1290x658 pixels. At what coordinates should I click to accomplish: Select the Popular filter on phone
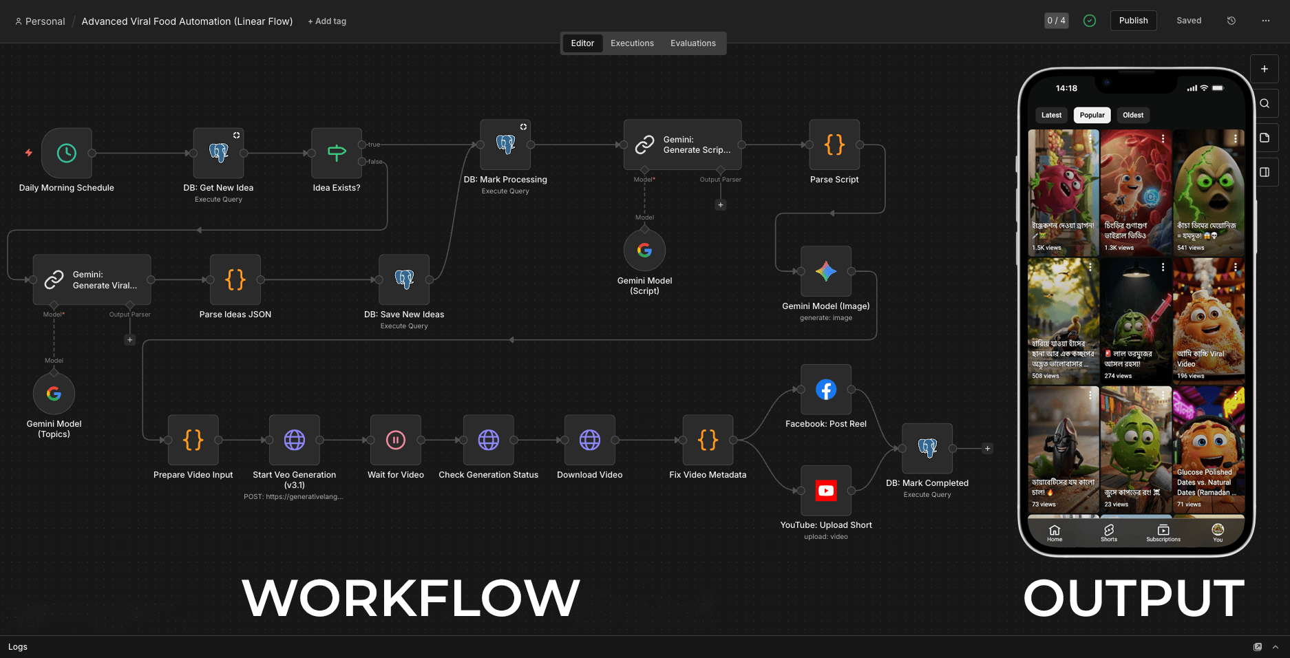(x=1092, y=115)
